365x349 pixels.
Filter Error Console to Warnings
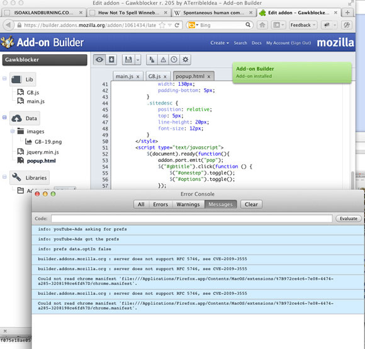188,204
